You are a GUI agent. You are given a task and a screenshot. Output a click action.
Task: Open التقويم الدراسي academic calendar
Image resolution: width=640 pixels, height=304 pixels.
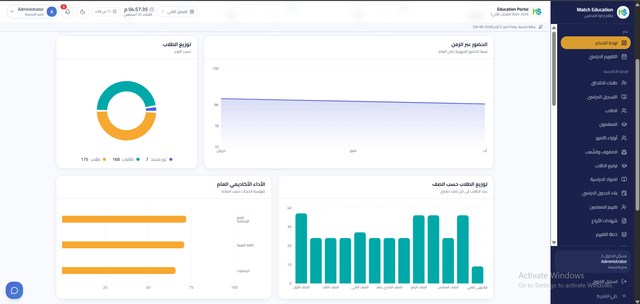596,57
